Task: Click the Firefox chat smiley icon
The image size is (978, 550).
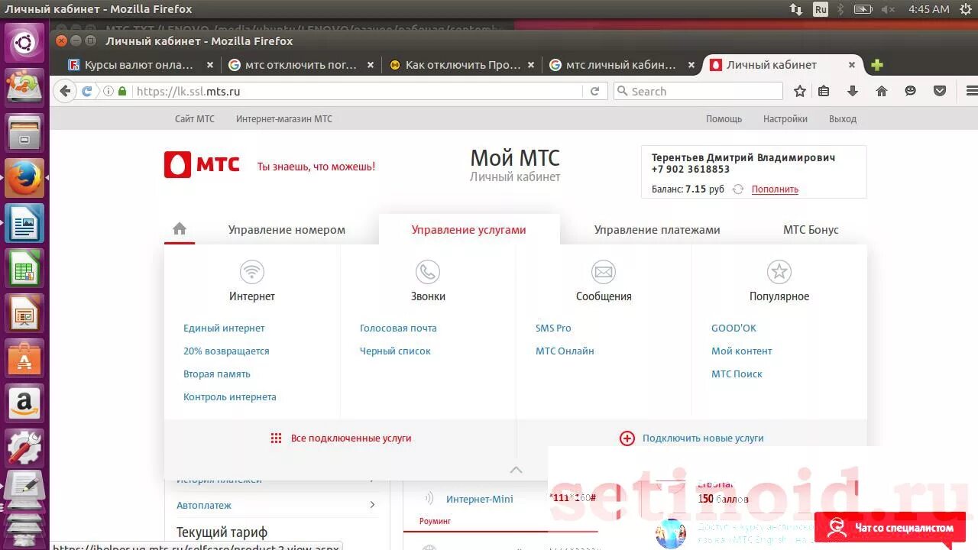Action: pos(911,91)
